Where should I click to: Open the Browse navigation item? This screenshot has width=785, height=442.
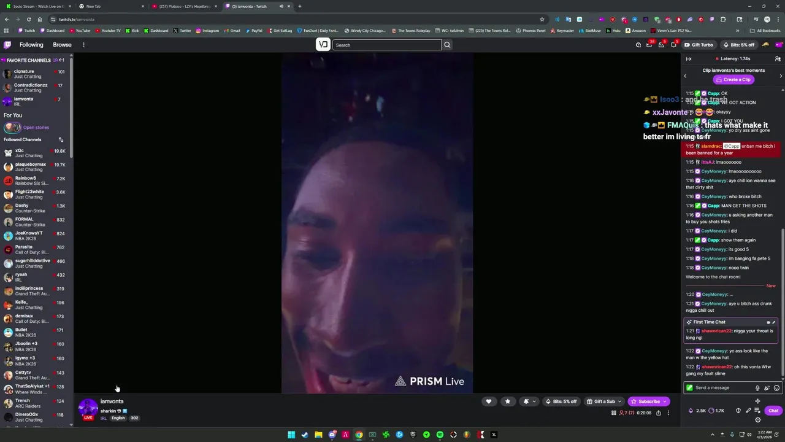click(x=62, y=45)
